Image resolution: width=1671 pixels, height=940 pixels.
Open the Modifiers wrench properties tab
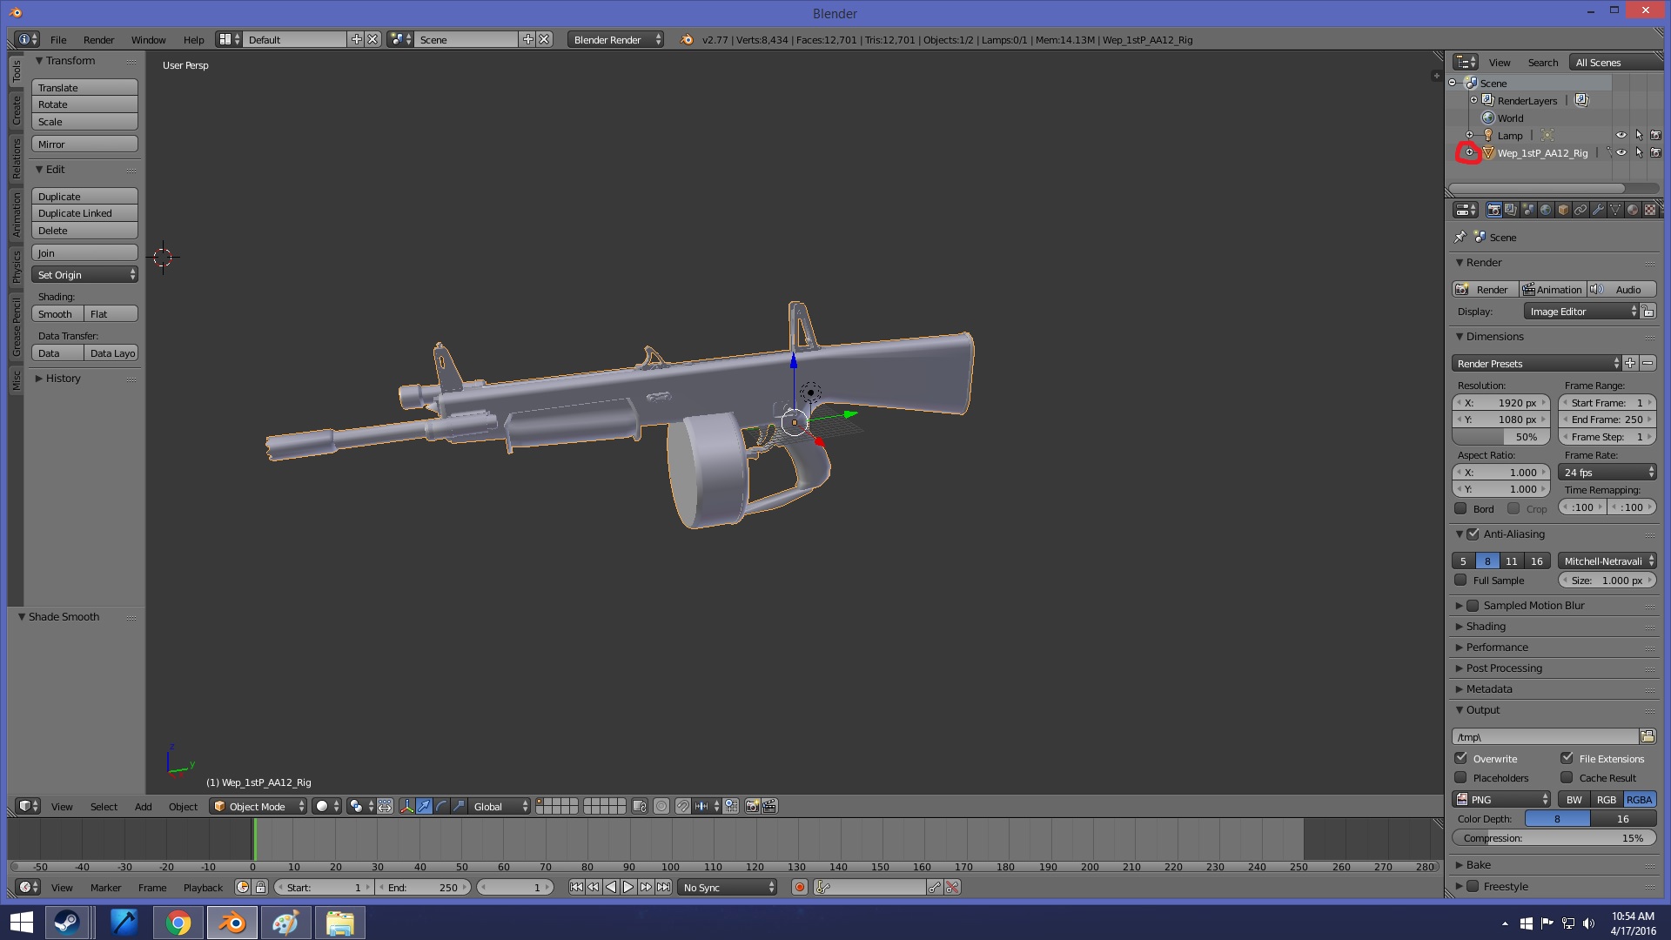click(x=1598, y=210)
